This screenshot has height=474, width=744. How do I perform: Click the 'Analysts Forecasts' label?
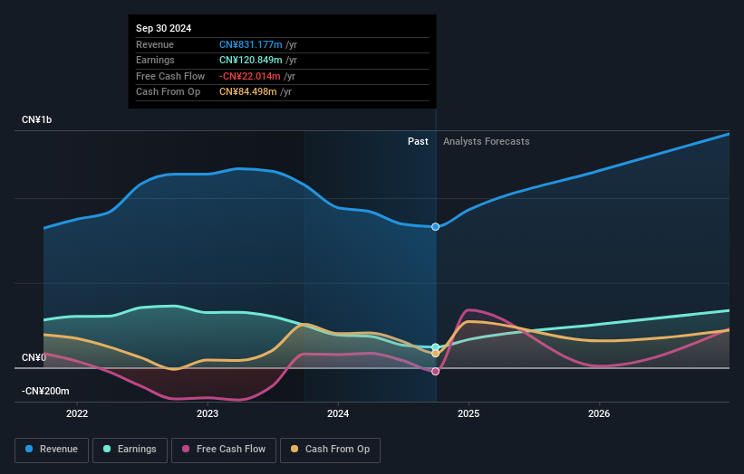487,142
